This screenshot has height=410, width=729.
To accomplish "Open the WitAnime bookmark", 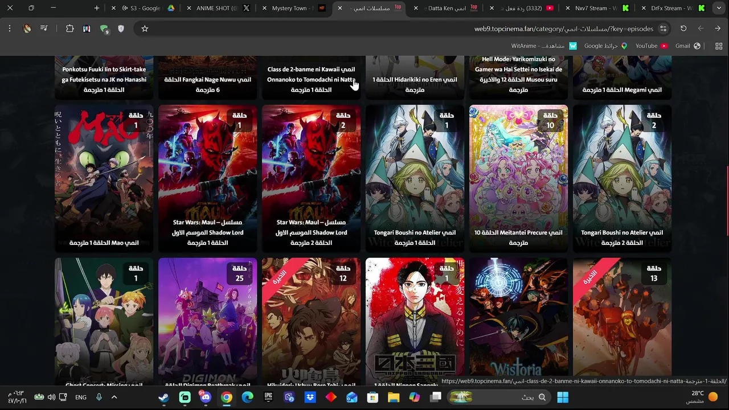I will (544, 46).
